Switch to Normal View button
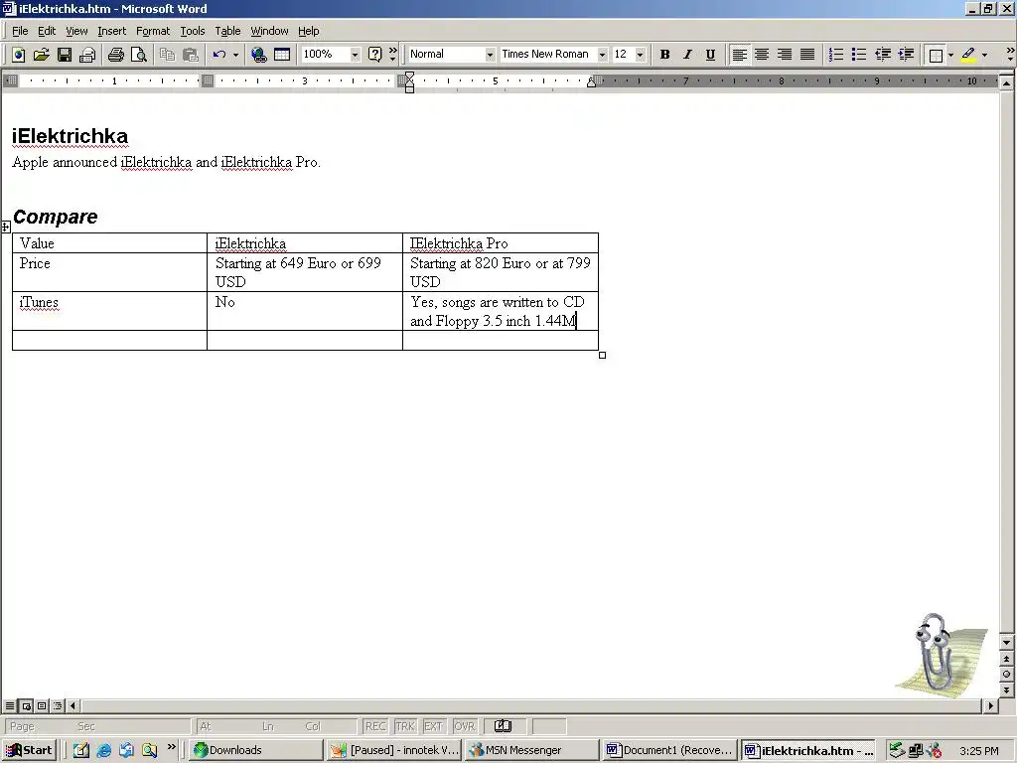 10,706
